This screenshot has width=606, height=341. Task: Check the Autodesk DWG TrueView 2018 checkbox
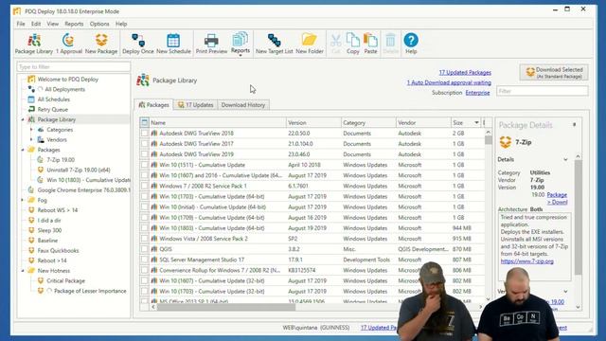coord(145,133)
